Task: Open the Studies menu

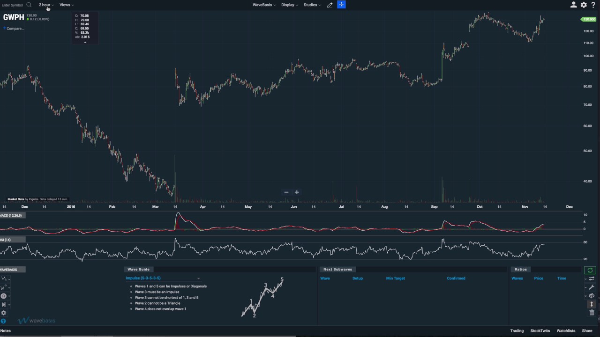Action: [x=312, y=5]
